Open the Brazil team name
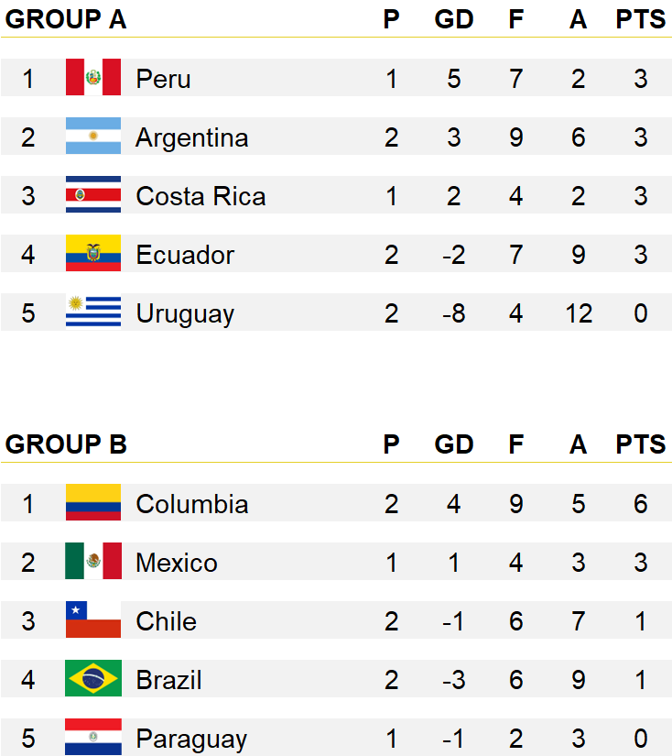Screen dimensions: 672x756 (168, 680)
